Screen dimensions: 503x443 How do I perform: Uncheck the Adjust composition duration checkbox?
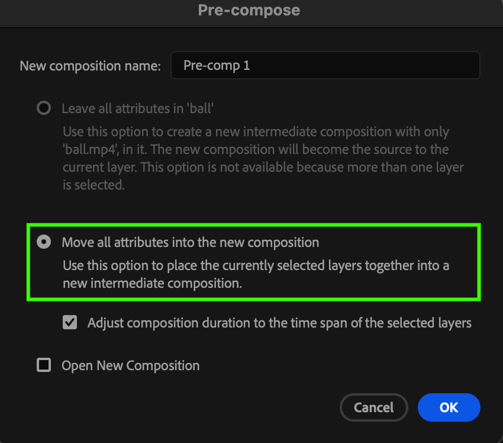70,323
